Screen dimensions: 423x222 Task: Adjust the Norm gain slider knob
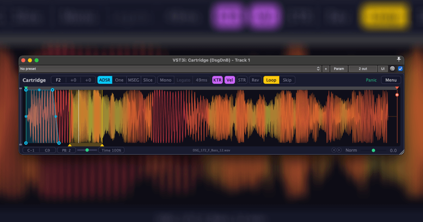[x=373, y=150]
